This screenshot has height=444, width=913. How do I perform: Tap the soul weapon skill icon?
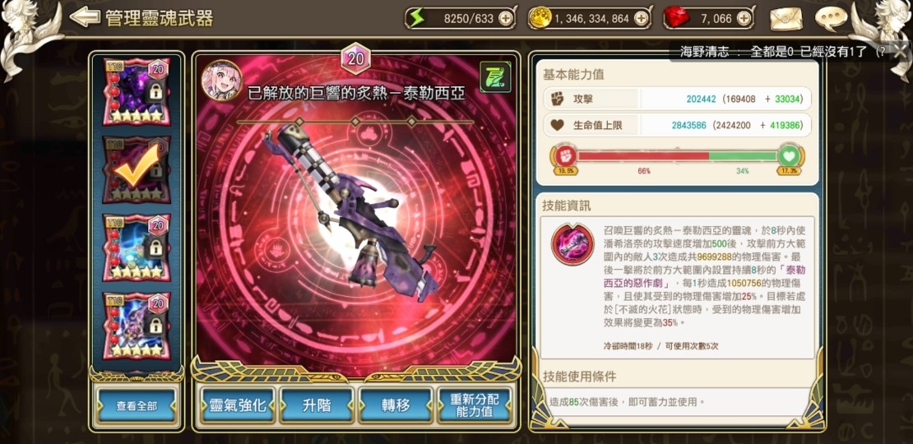pyautogui.click(x=572, y=244)
